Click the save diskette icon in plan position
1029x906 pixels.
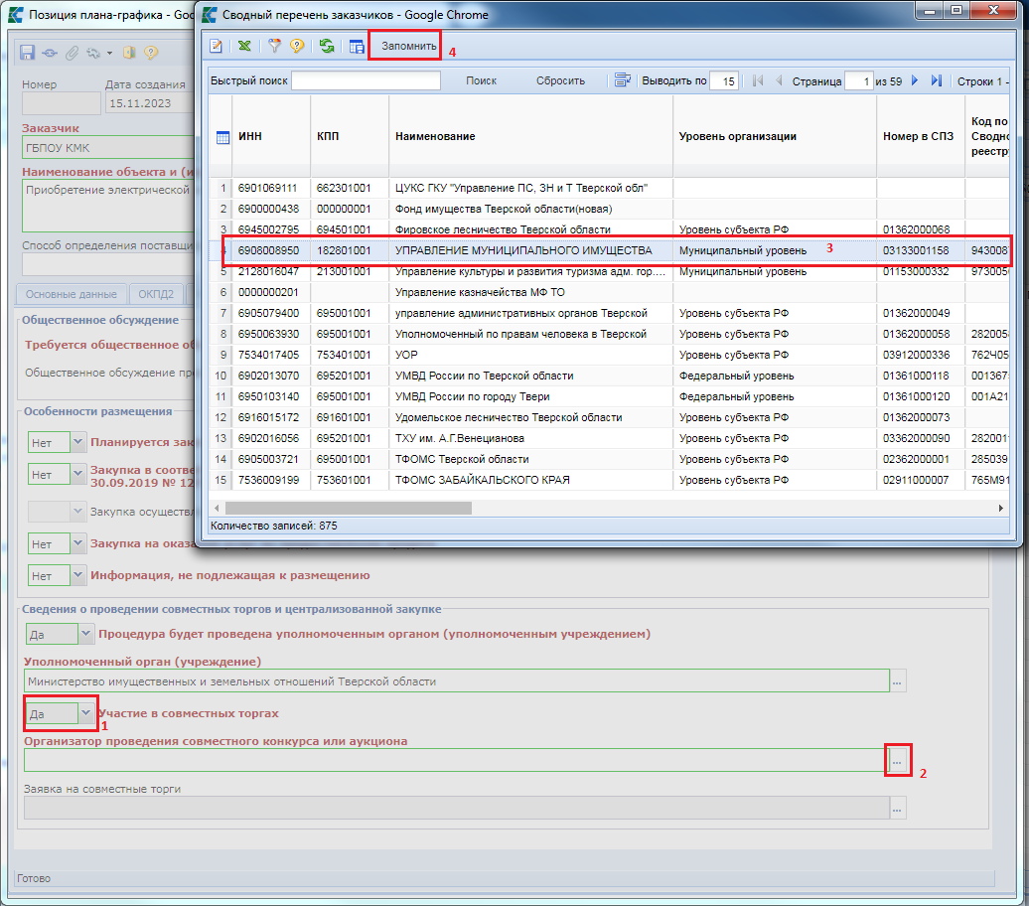(28, 53)
